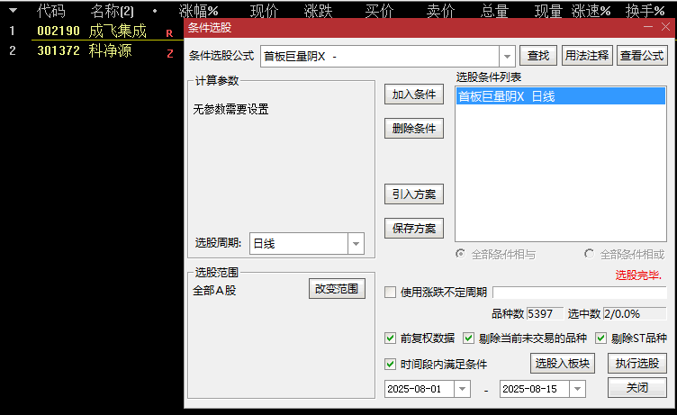This screenshot has height=415, width=677.
Task: Sort by 买价 column header
Action: [x=379, y=11]
